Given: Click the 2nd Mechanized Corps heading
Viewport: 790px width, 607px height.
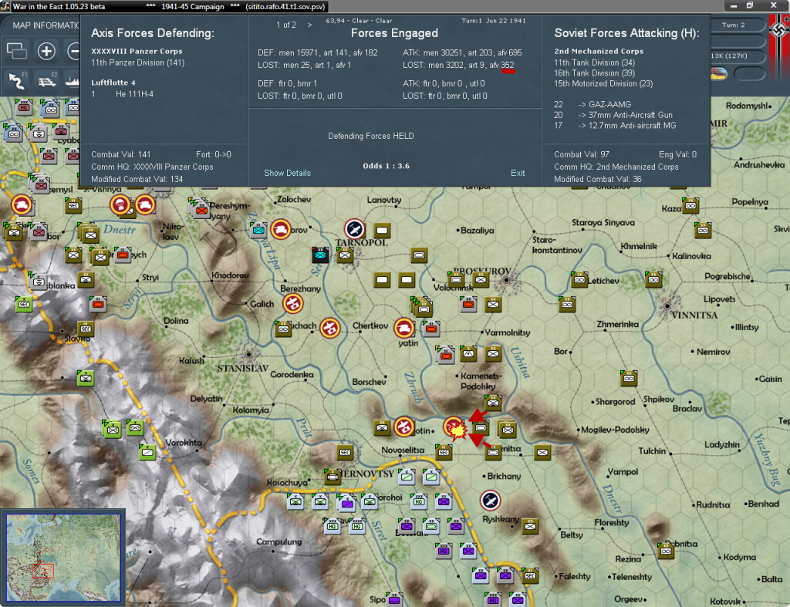Looking at the screenshot, I should [x=599, y=51].
